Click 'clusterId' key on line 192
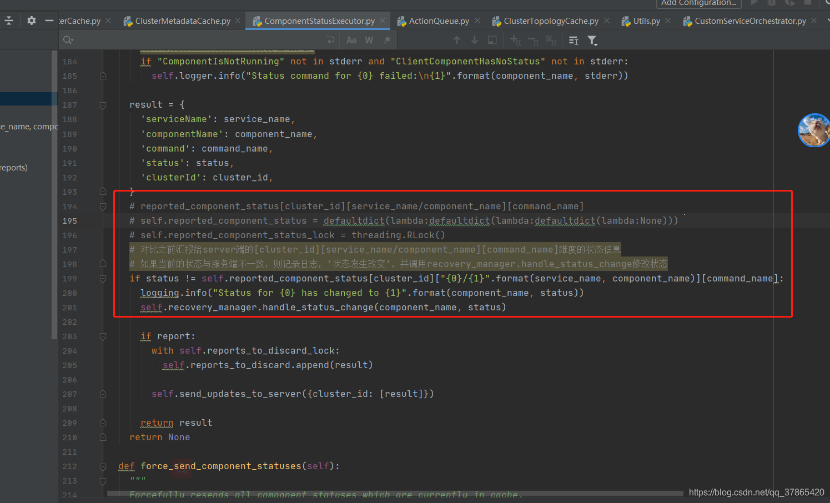This screenshot has height=503, width=830. click(x=171, y=178)
